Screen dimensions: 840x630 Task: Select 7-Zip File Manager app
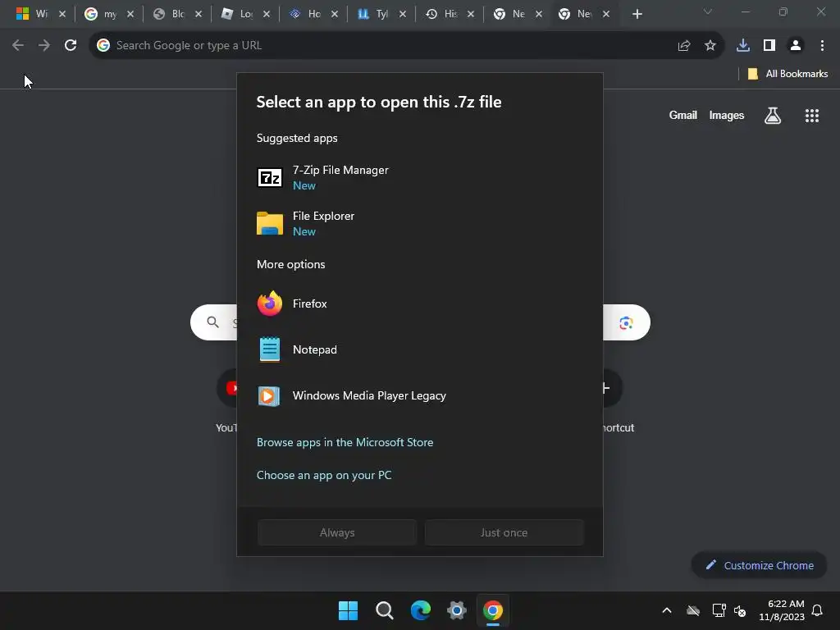(x=419, y=177)
